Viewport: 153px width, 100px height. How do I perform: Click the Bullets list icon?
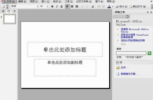87,6
